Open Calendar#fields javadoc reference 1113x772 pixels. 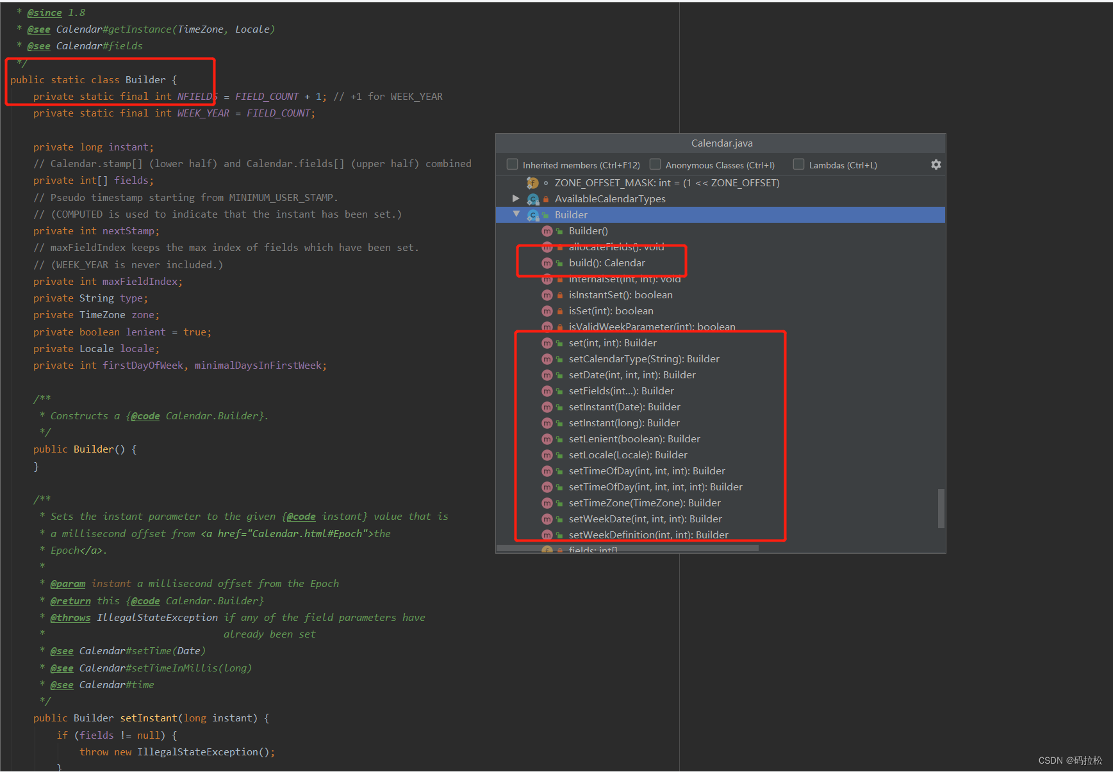(x=99, y=46)
